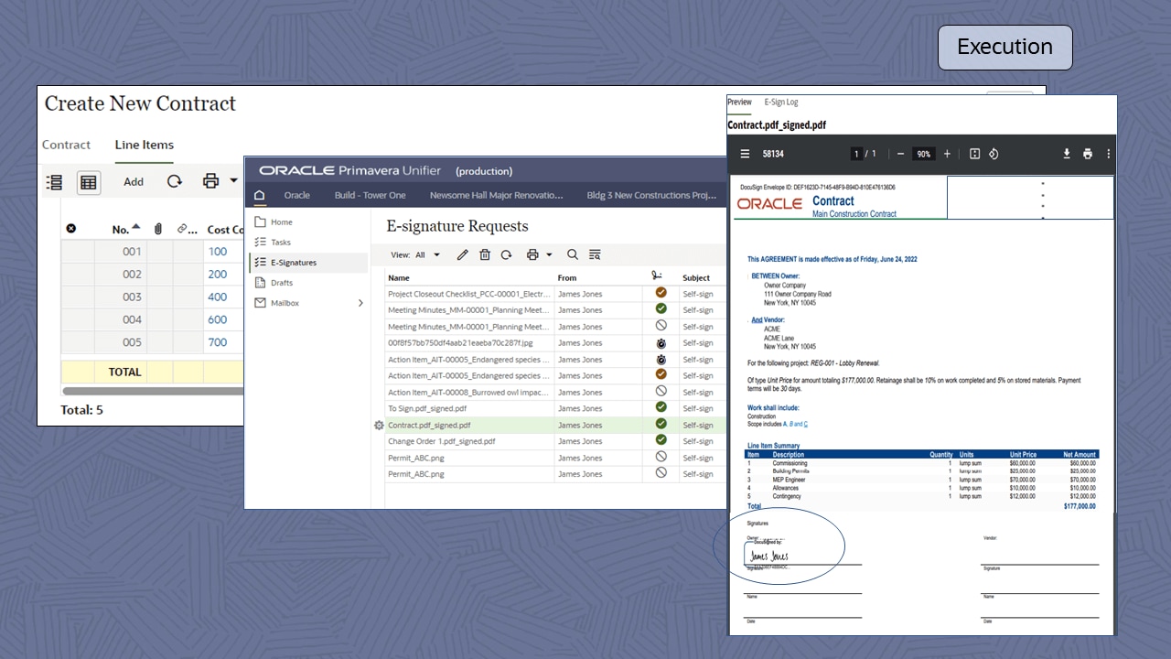Screen dimensions: 1171x659
Task: Select the edit pencil icon in E-signature Requests toolbar
Action: pyautogui.click(x=462, y=254)
